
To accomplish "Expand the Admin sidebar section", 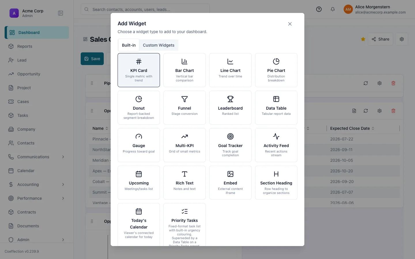I will [63, 240].
